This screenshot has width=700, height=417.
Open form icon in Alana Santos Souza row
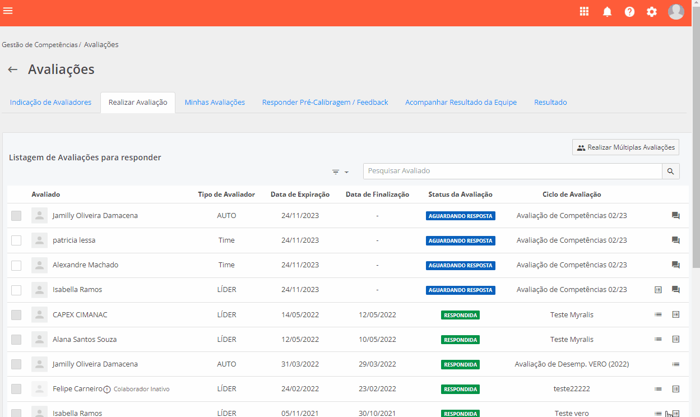[675, 339]
